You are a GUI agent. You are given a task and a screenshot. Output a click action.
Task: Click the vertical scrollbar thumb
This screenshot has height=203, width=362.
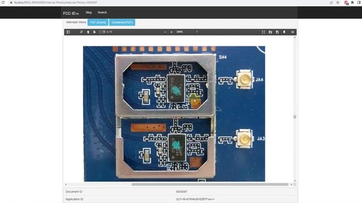coord(295,117)
